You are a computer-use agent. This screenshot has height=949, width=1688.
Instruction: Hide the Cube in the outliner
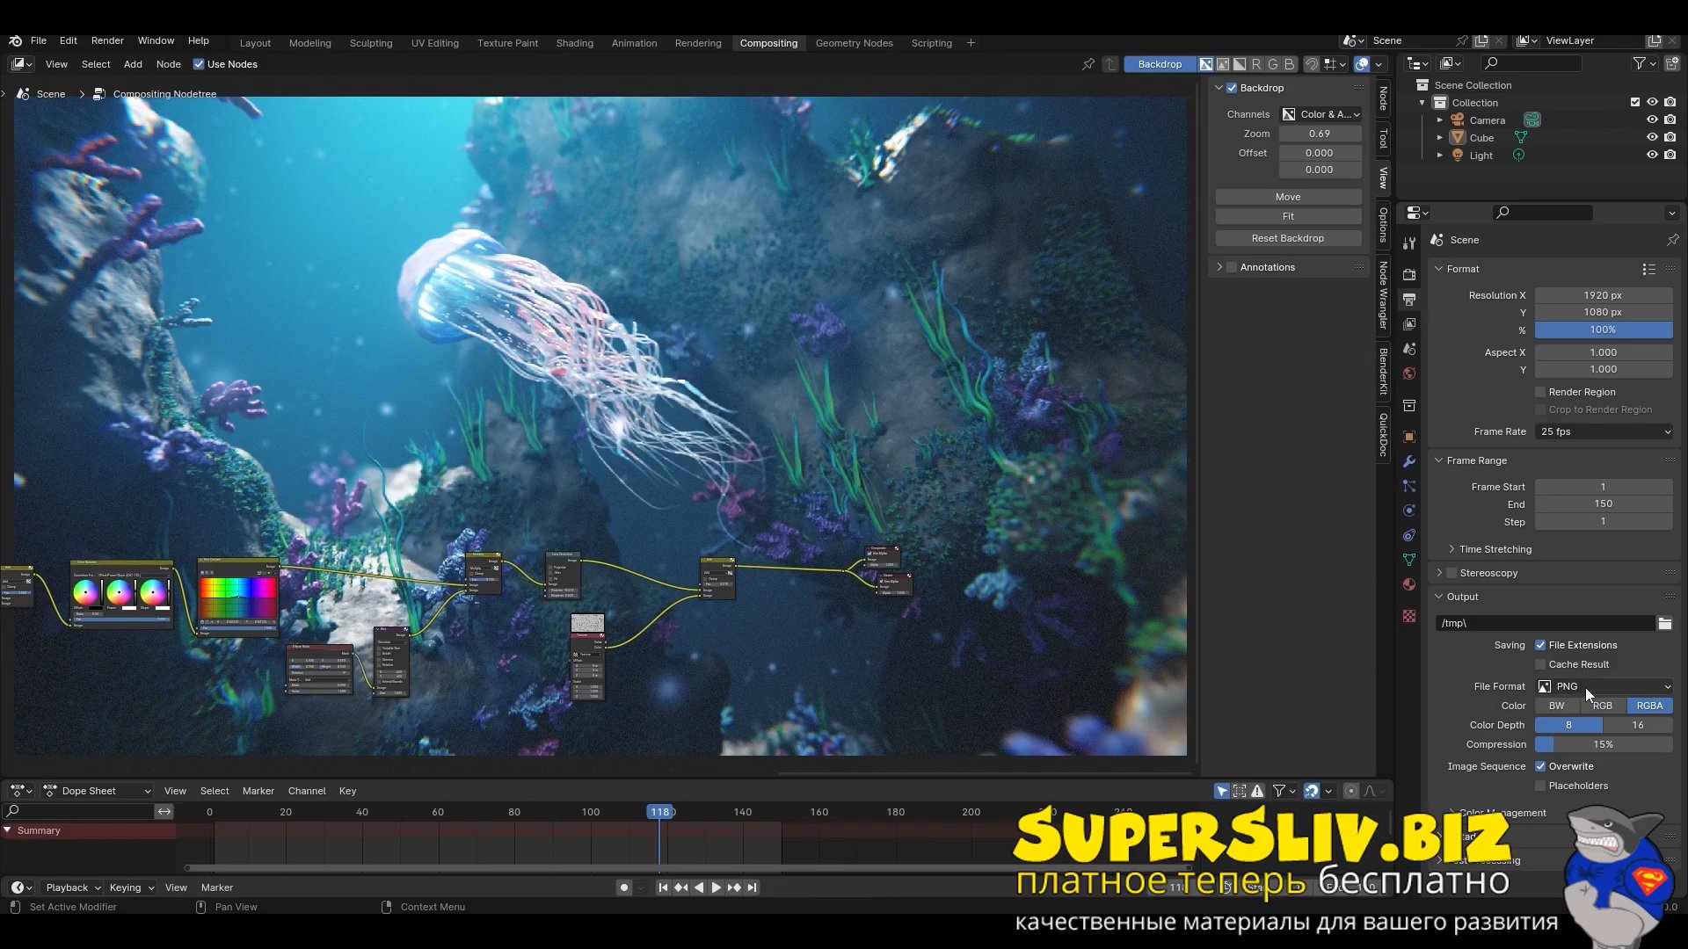[x=1652, y=138]
